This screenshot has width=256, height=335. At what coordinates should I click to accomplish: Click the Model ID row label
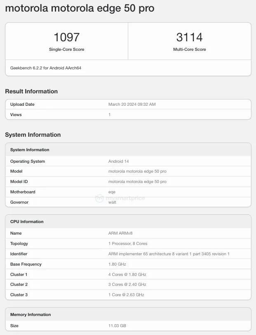19,182
